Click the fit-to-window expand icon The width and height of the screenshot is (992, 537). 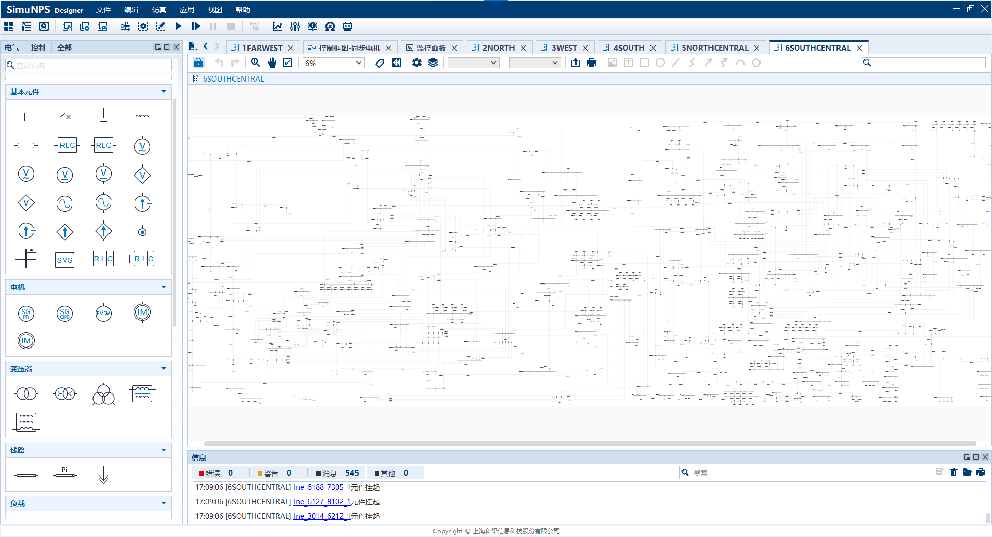(288, 62)
